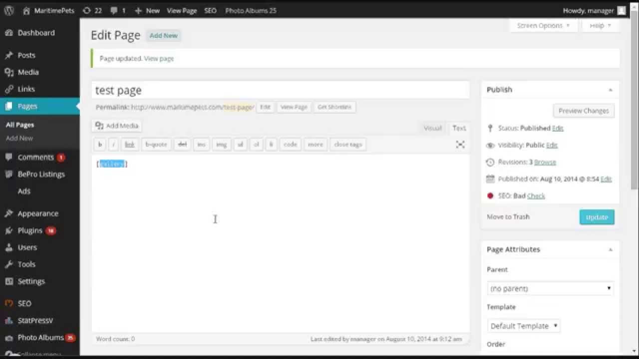
Task: Click the Posts pushpin icon
Action: pyautogui.click(x=9, y=55)
